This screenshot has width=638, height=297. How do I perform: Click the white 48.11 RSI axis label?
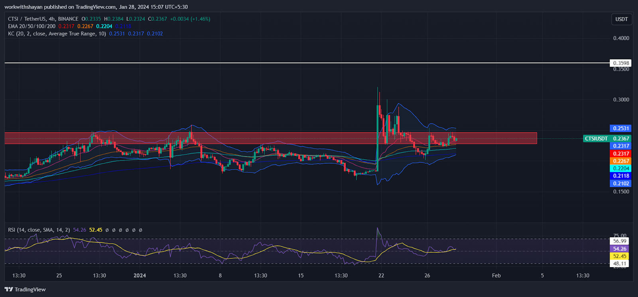[619, 264]
